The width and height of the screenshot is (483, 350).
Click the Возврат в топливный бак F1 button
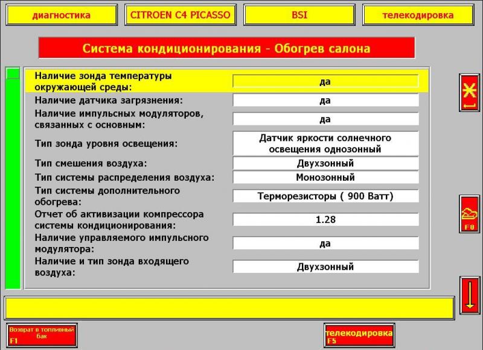coord(42,336)
